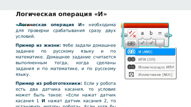
Task: Click the result output field under equals
Action: click(x=160, y=43)
